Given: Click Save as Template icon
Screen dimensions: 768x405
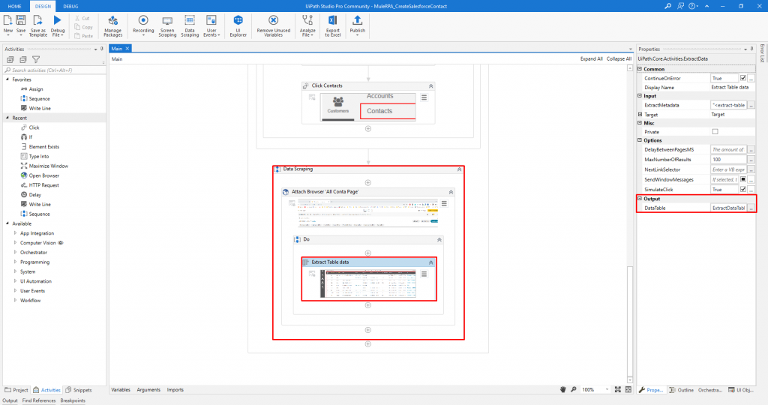Looking at the screenshot, I should click(x=37, y=20).
